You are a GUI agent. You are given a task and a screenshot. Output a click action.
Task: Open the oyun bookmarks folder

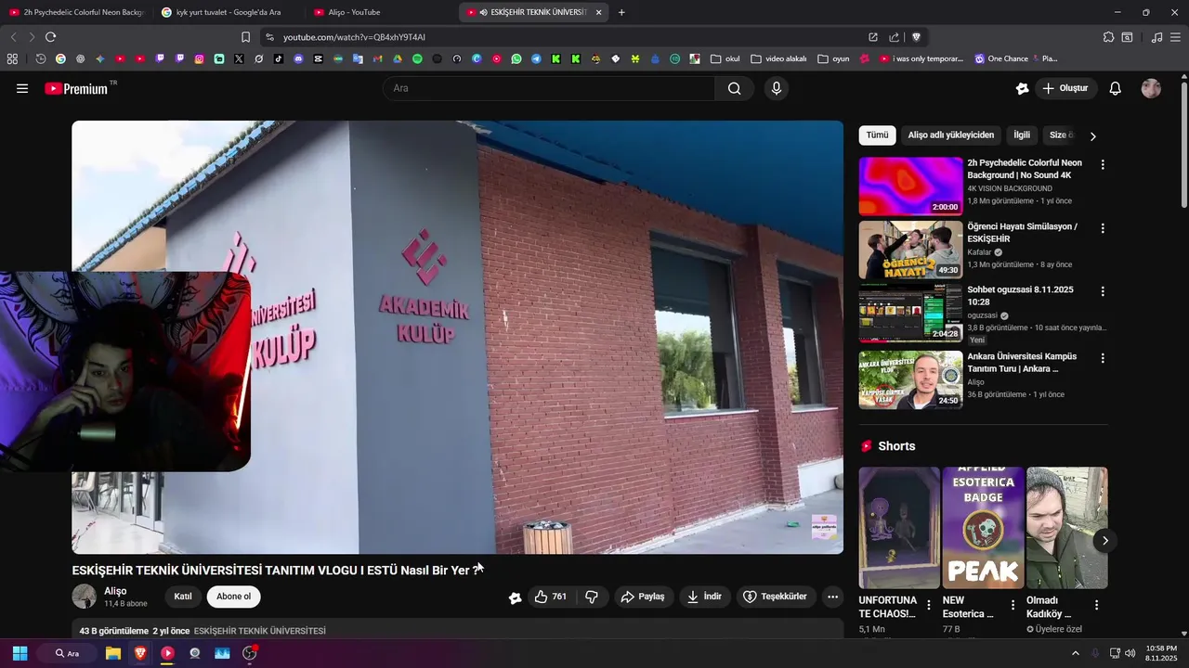(x=834, y=58)
